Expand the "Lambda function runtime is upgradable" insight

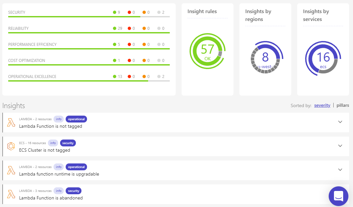[x=341, y=170]
